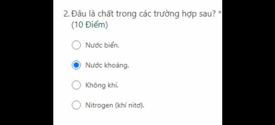Click the "Nước biển." answer label text
Viewport: 275px width, 125px height.
pyautogui.click(x=102, y=45)
